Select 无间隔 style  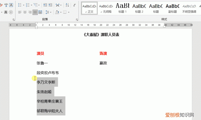click(106, 9)
